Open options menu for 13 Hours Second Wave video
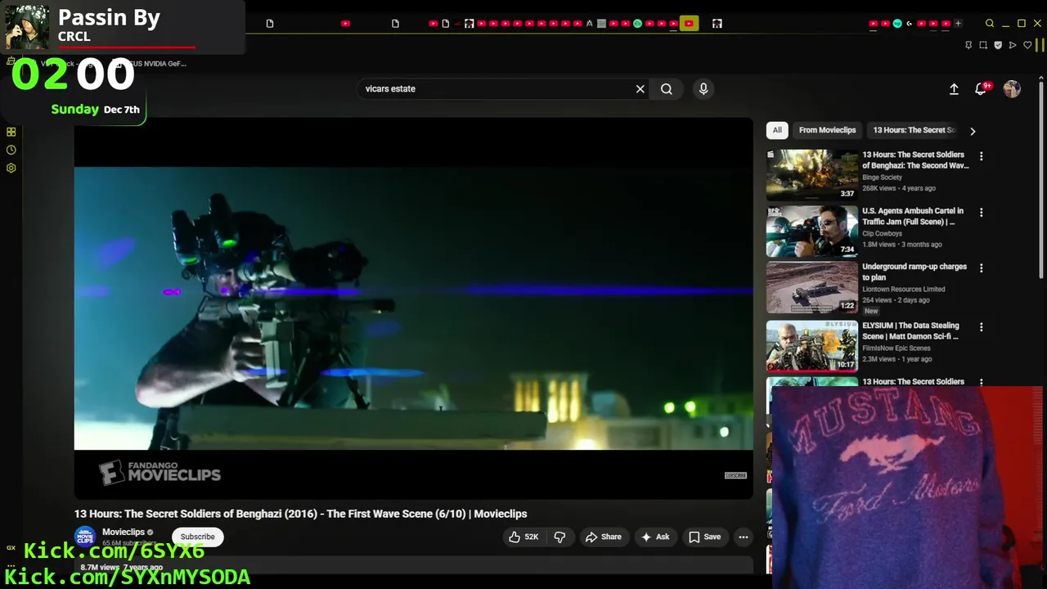 [x=982, y=156]
